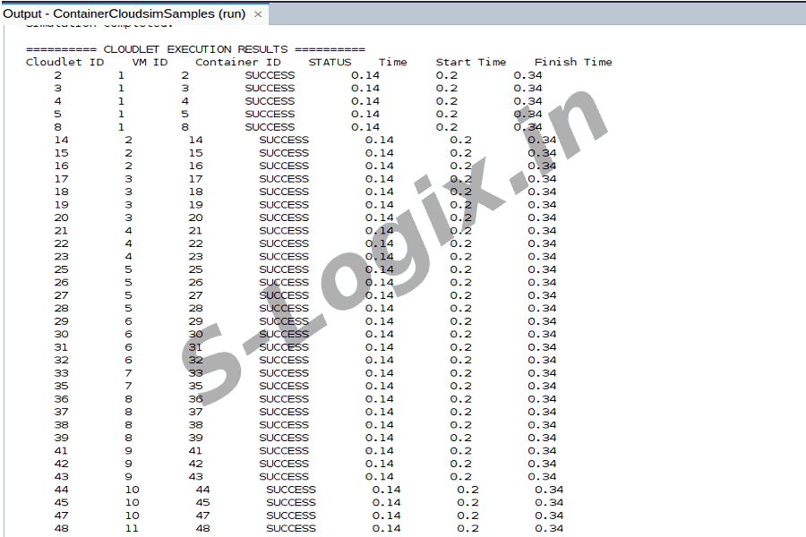
Task: Click SUCCESS status of cloudlet 2
Action: pos(270,75)
